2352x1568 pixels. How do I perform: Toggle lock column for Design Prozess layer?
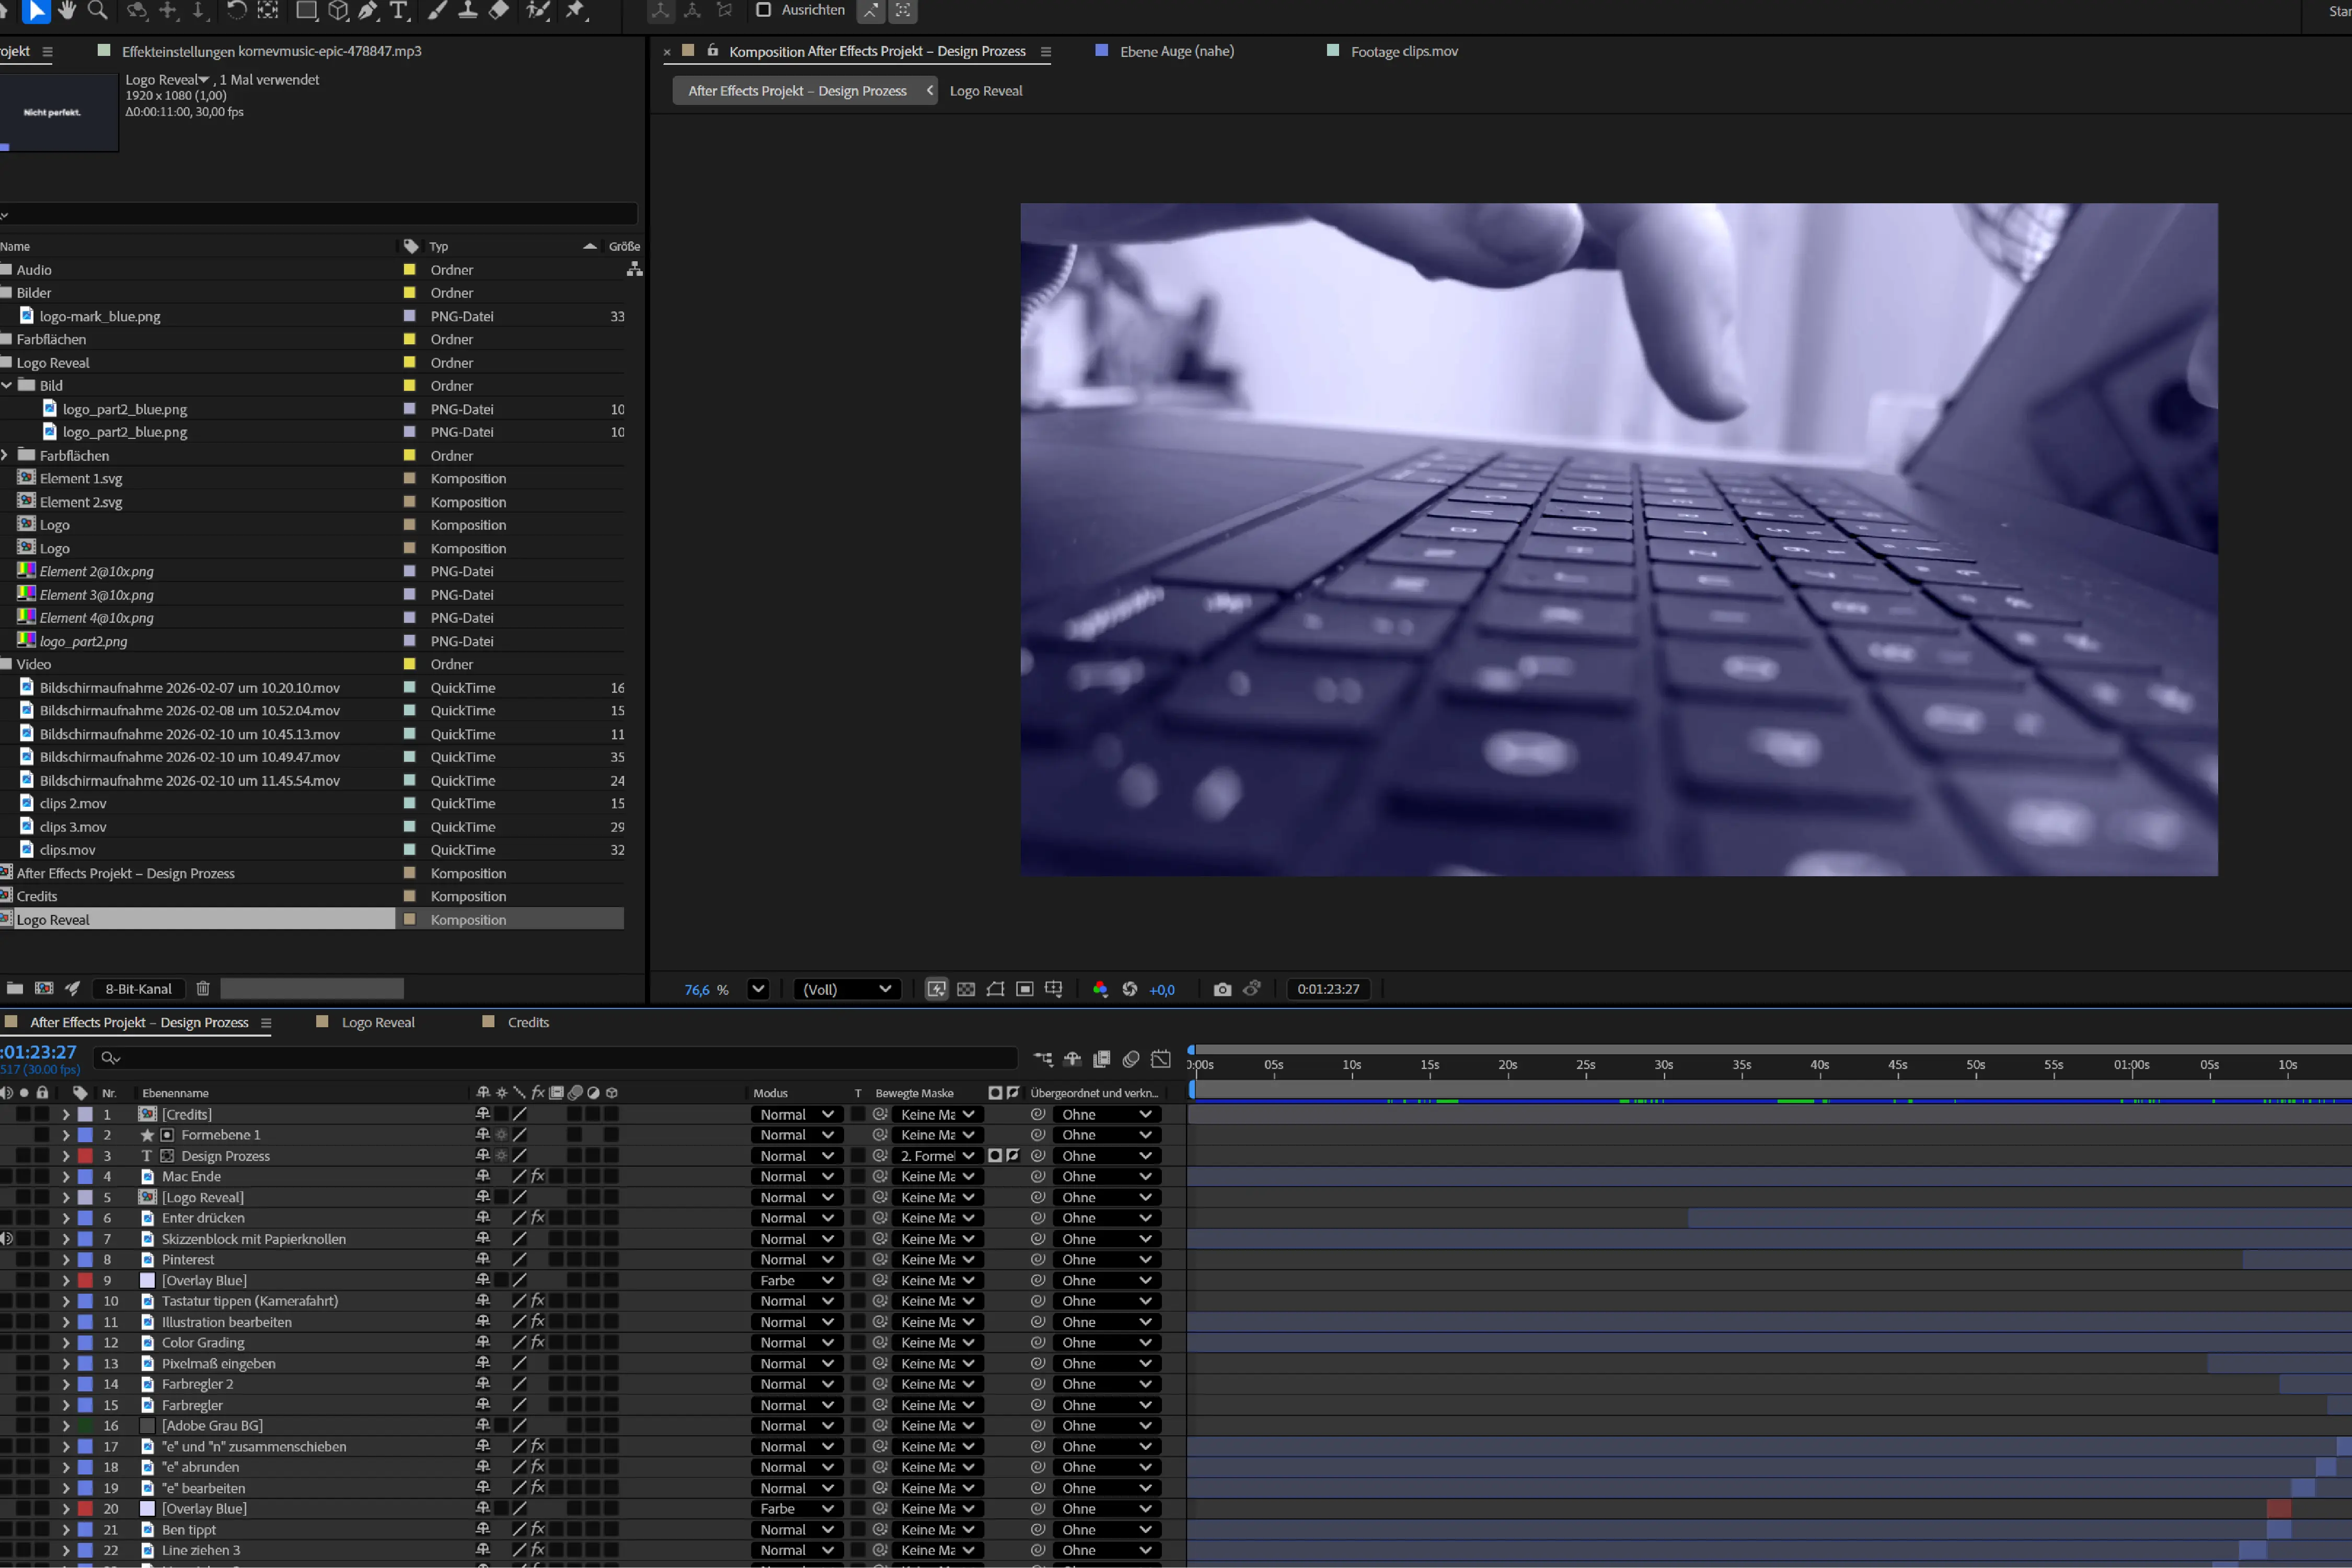[x=42, y=1156]
